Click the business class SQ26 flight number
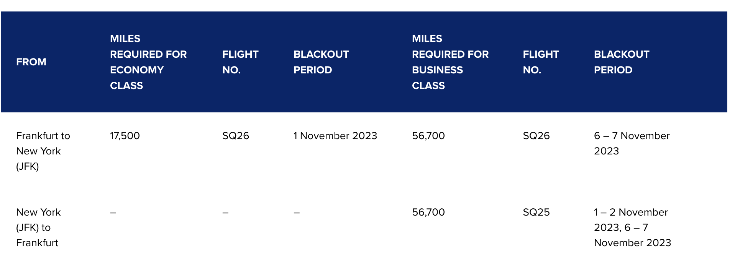735x263 pixels. 536,136
